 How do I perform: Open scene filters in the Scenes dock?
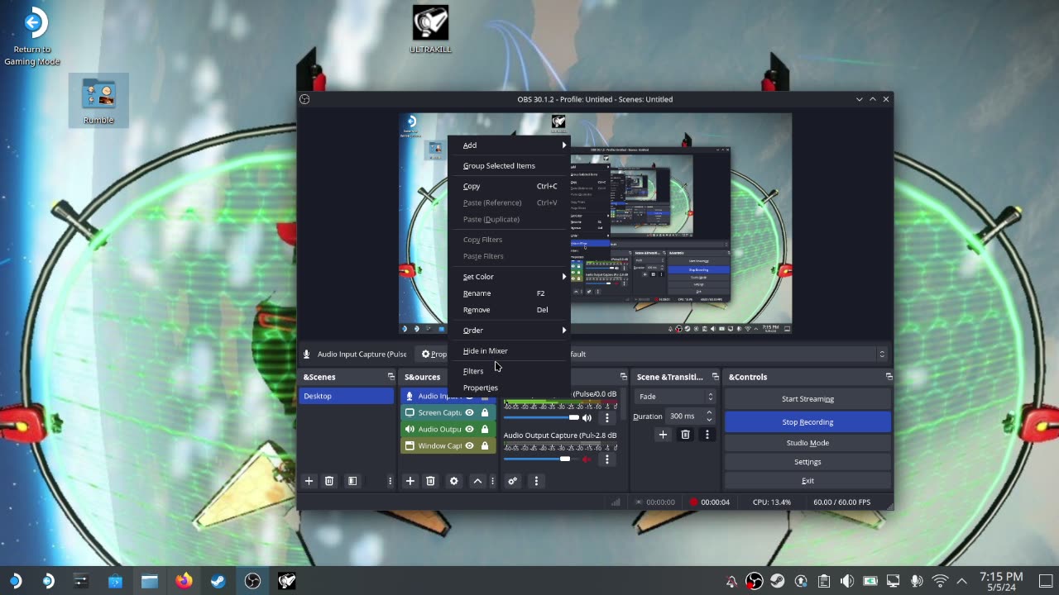(352, 481)
